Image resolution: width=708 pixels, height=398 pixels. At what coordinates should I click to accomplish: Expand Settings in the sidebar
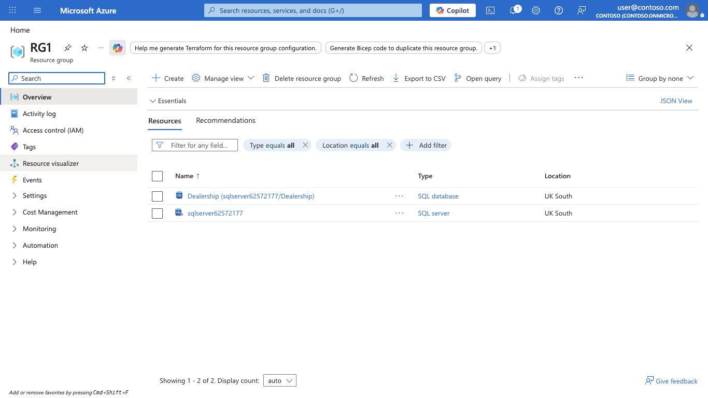click(x=35, y=195)
